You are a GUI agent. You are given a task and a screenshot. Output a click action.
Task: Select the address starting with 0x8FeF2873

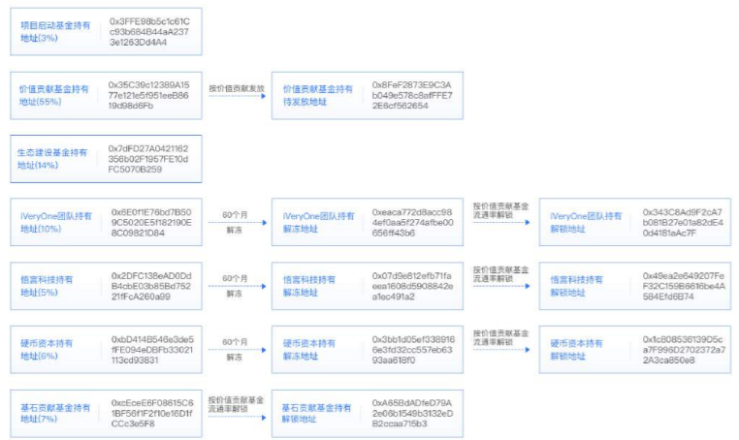[x=412, y=95]
